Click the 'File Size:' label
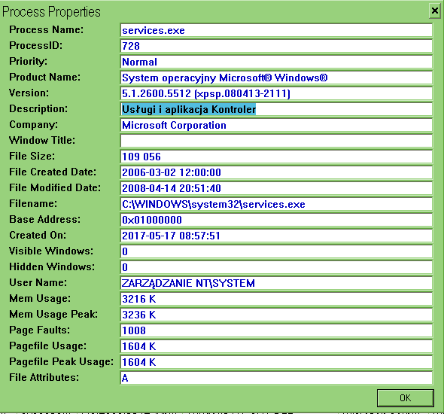444x414 pixels. click(x=32, y=156)
